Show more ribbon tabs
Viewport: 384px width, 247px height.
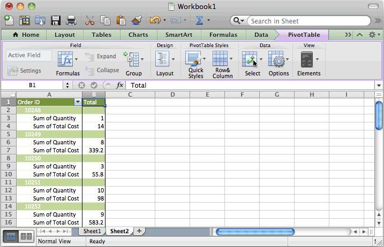348,35
